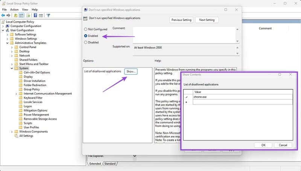Open the Action menu
The width and height of the screenshot is (301, 171).
pos(14,9)
